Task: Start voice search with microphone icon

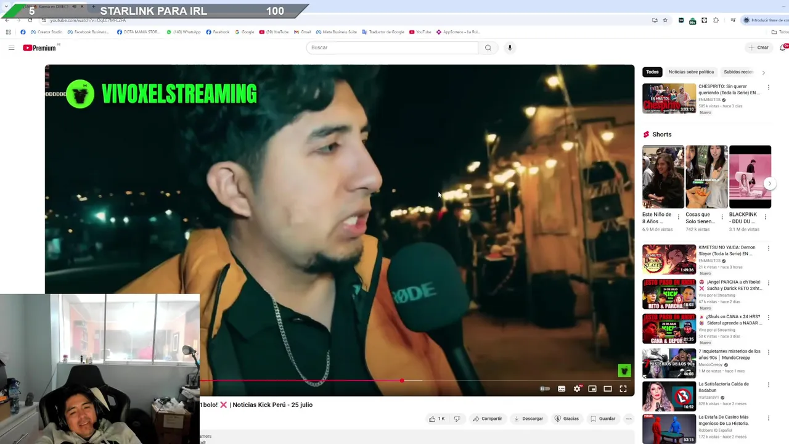Action: coord(510,47)
